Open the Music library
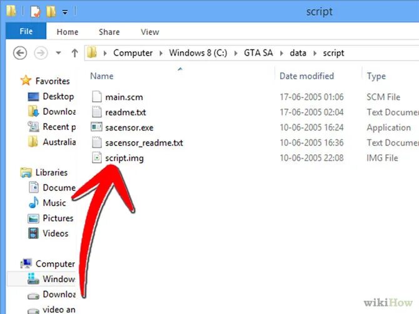This screenshot has height=314, width=419. [x=54, y=203]
